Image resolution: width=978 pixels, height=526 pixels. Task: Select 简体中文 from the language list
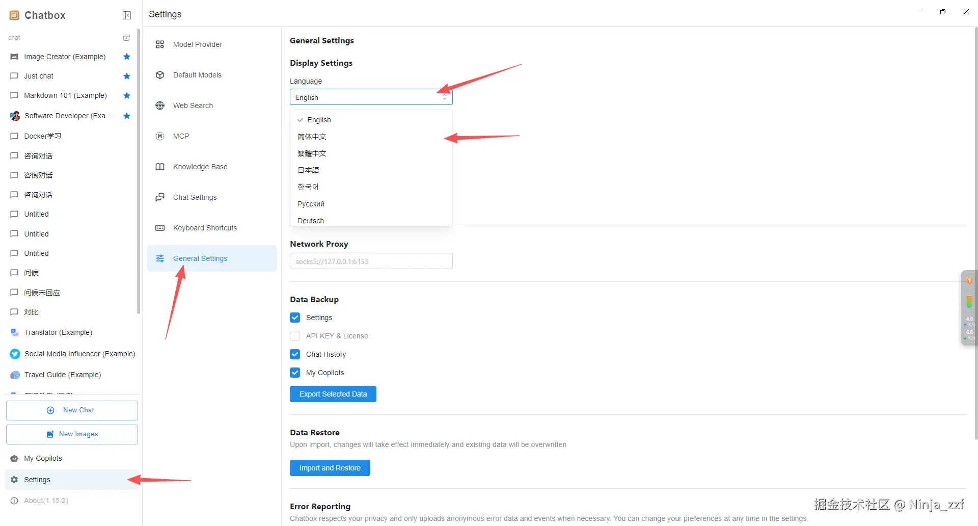click(312, 137)
